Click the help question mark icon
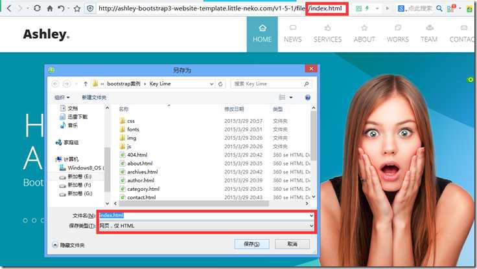The height and width of the screenshot is (269, 477). point(308,98)
